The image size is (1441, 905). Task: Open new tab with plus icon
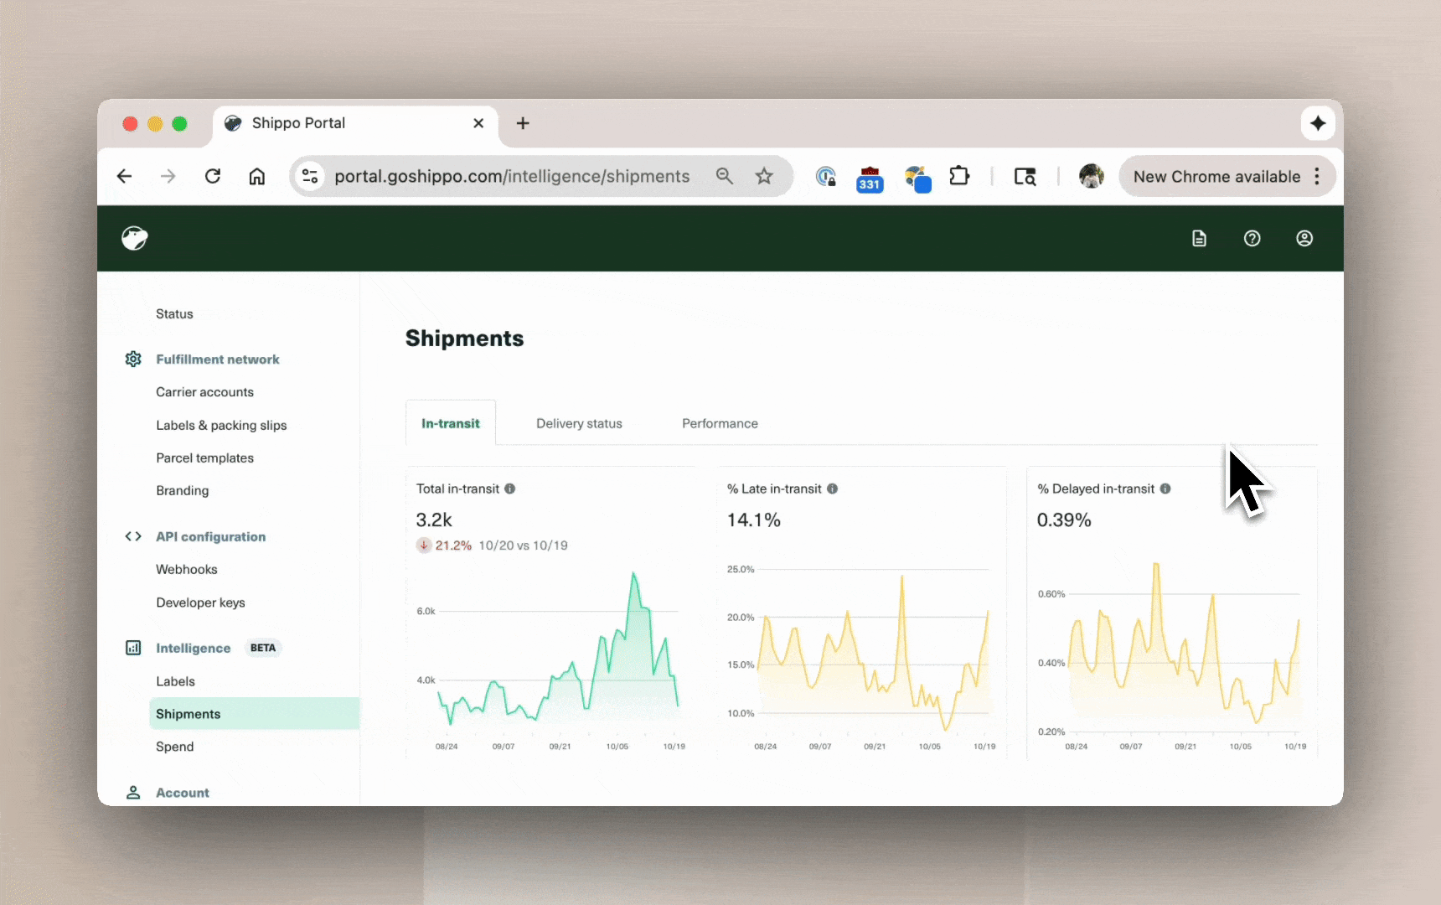pos(523,123)
